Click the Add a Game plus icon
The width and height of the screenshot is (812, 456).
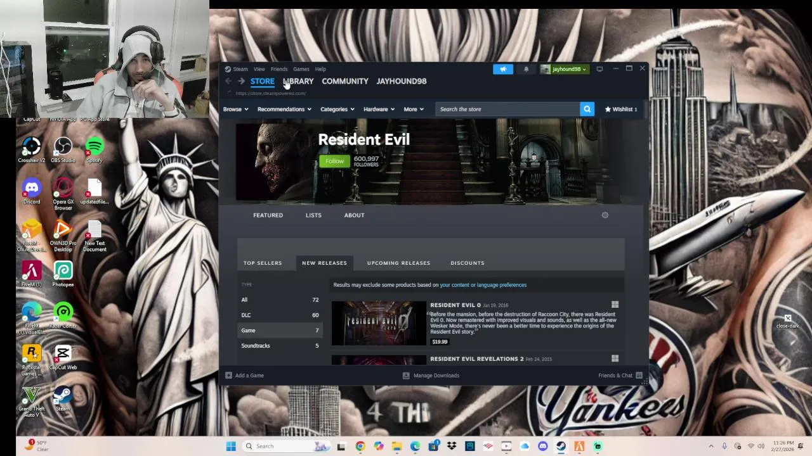(x=228, y=376)
